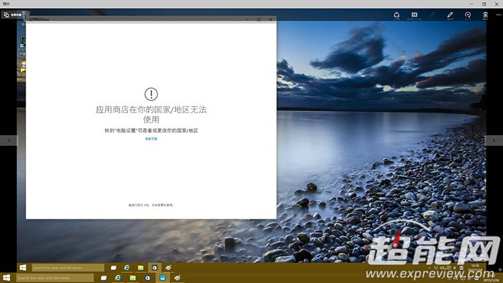Screen dimensions: 503x283
Task: Launch Internet Explorer from the bottom-most taskbar
Action: [x=118, y=278]
